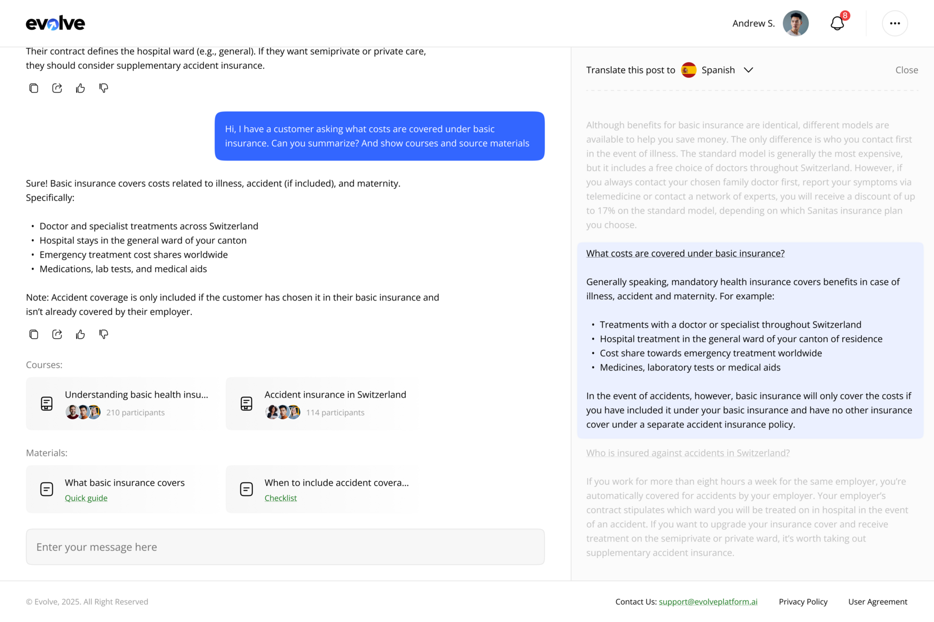Thumbs down the hospital ward reply
The width and height of the screenshot is (934, 622).
click(x=104, y=88)
